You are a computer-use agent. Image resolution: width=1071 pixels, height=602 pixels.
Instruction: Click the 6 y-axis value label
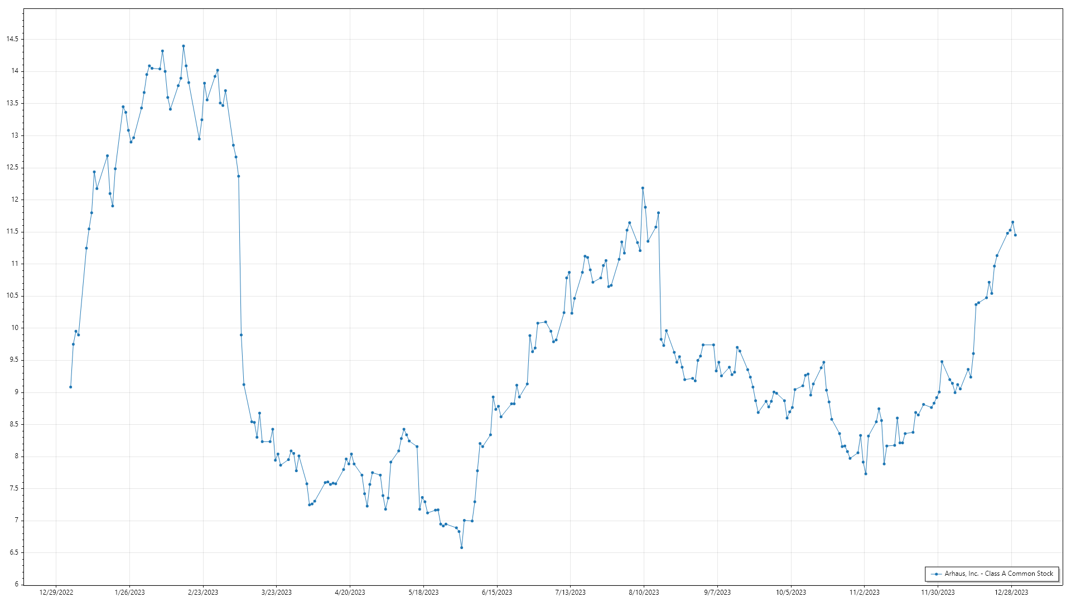pos(17,584)
